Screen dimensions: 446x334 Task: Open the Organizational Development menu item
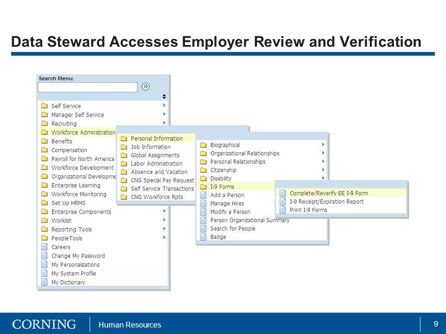pos(84,176)
